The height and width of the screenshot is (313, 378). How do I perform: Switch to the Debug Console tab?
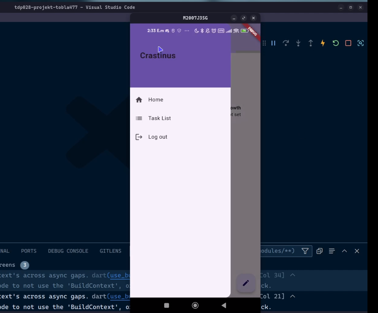(x=68, y=251)
